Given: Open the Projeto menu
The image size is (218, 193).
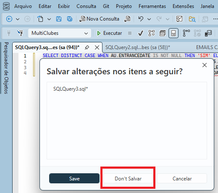Looking at the screenshot, I should point(124,6).
